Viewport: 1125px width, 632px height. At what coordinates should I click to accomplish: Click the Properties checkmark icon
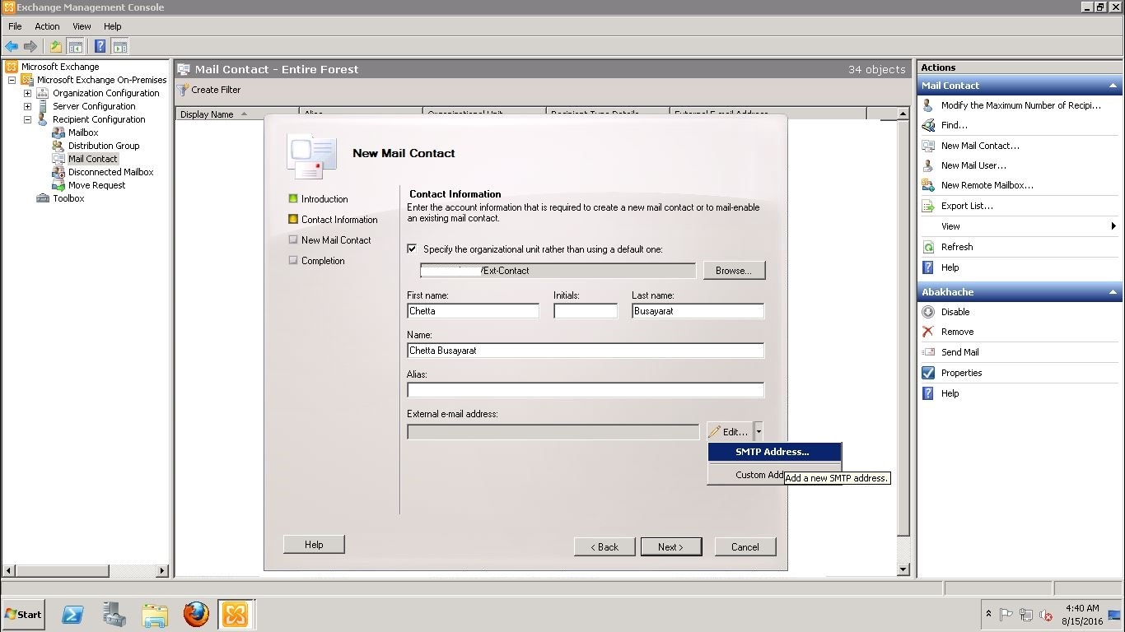(928, 373)
